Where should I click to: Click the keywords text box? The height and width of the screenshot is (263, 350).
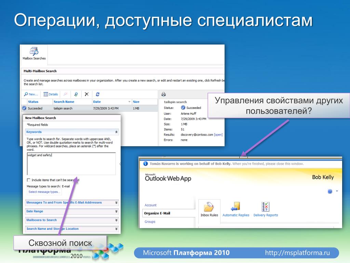[71, 164]
